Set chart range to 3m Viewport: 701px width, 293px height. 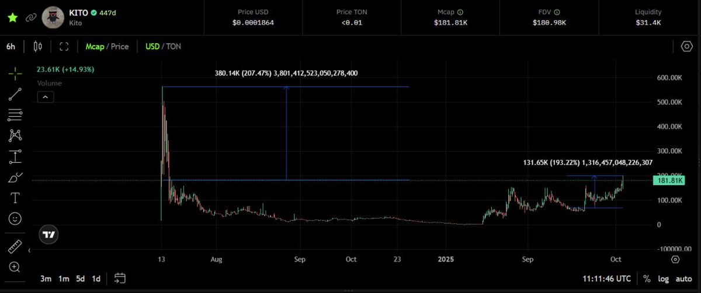click(45, 278)
